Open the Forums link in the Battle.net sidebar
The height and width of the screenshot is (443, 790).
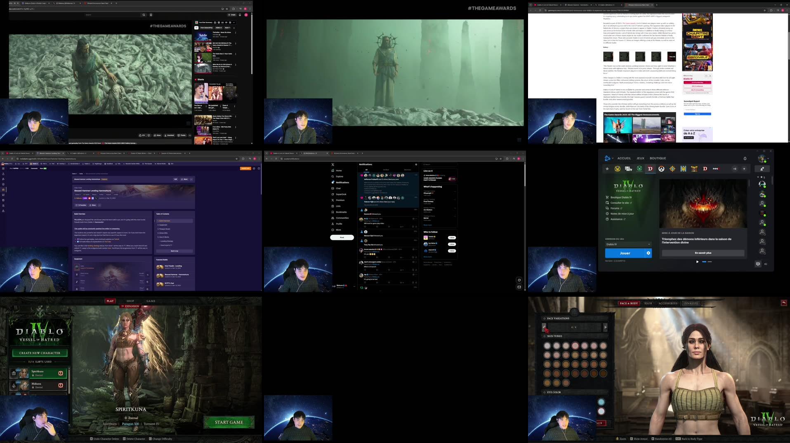pos(615,208)
